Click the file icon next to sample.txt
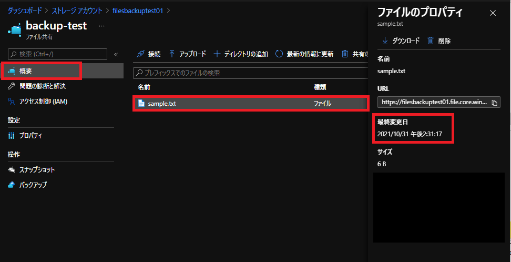 pyautogui.click(x=141, y=104)
